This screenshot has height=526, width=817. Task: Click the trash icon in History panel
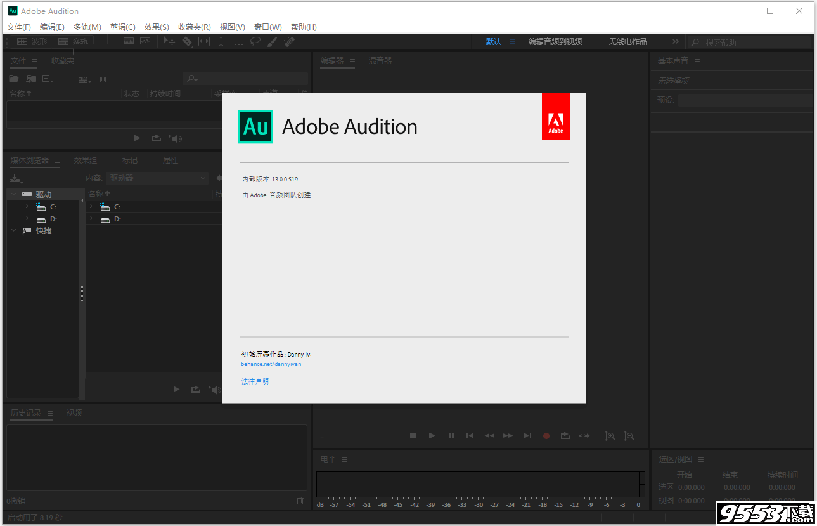click(300, 501)
